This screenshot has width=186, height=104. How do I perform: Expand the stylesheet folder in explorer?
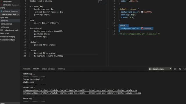point(4,17)
